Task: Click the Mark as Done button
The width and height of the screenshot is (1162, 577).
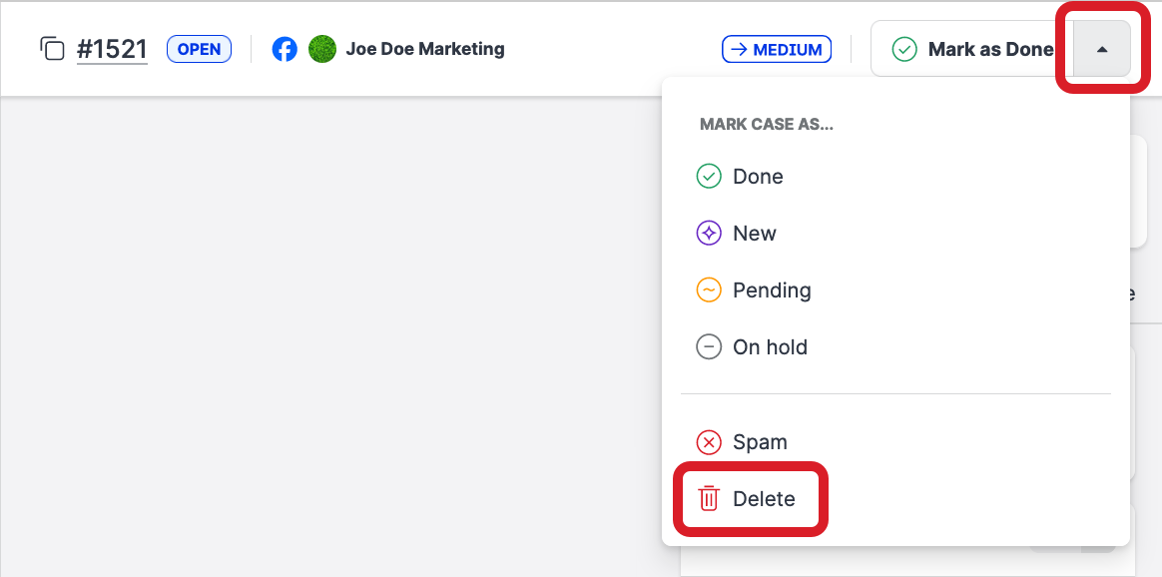Action: 971,49
